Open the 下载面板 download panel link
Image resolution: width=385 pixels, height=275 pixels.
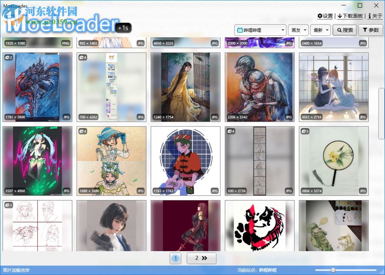(x=350, y=16)
